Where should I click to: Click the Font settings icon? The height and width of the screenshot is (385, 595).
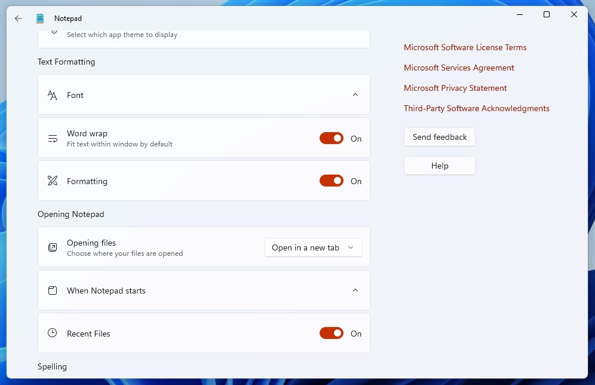(52, 94)
